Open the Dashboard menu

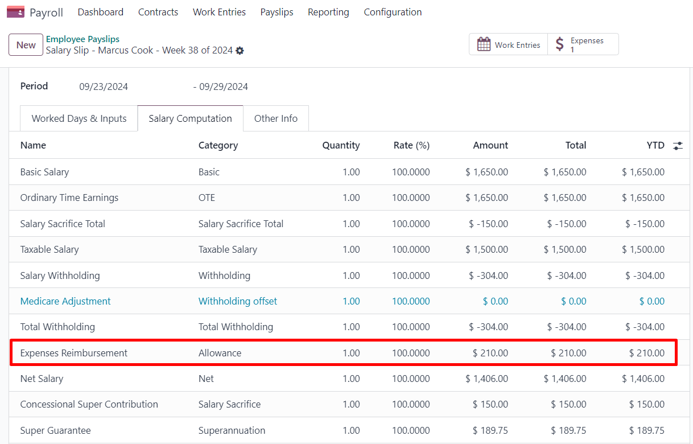coord(100,12)
